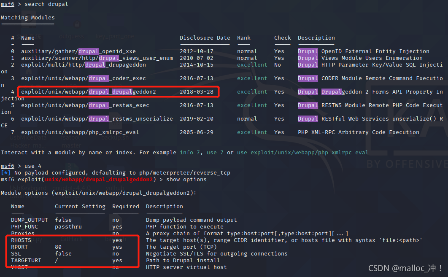Click the SSL option name
448x277 pixels.
(x=16, y=254)
